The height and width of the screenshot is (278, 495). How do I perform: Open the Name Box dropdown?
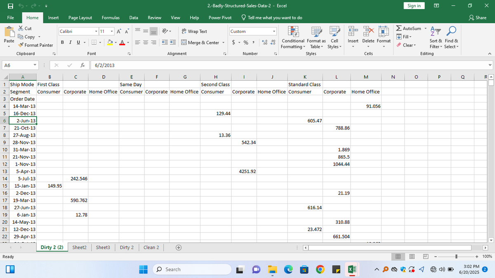[36, 65]
